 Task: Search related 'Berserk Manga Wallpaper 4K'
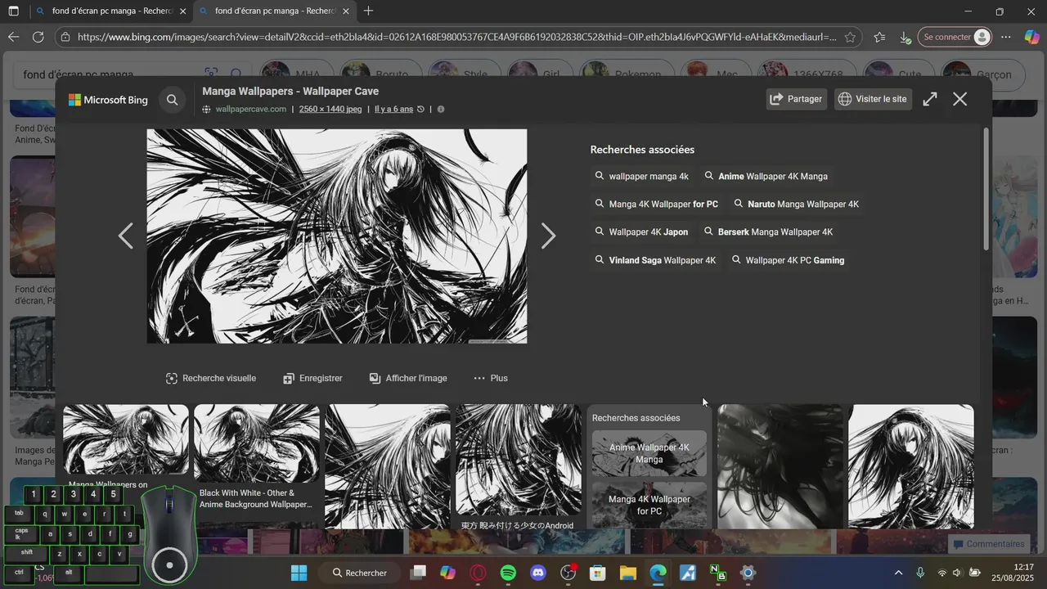click(769, 232)
